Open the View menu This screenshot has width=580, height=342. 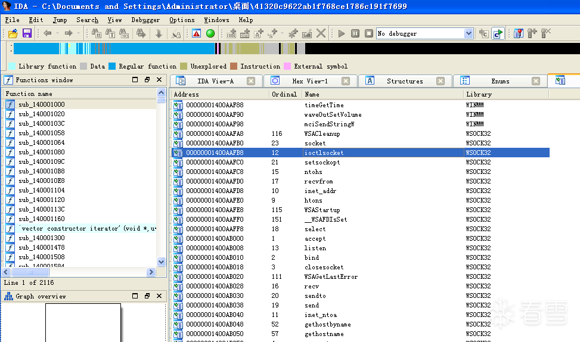coord(114,20)
